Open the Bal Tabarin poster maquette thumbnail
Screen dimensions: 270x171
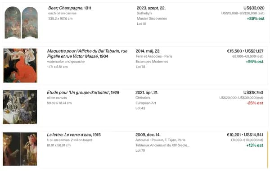20,65
